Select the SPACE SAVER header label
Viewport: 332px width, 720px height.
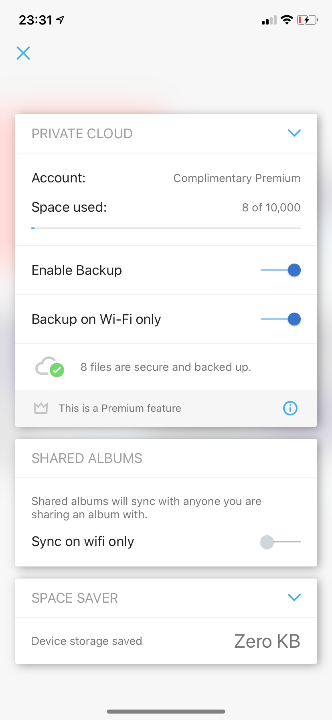75,598
